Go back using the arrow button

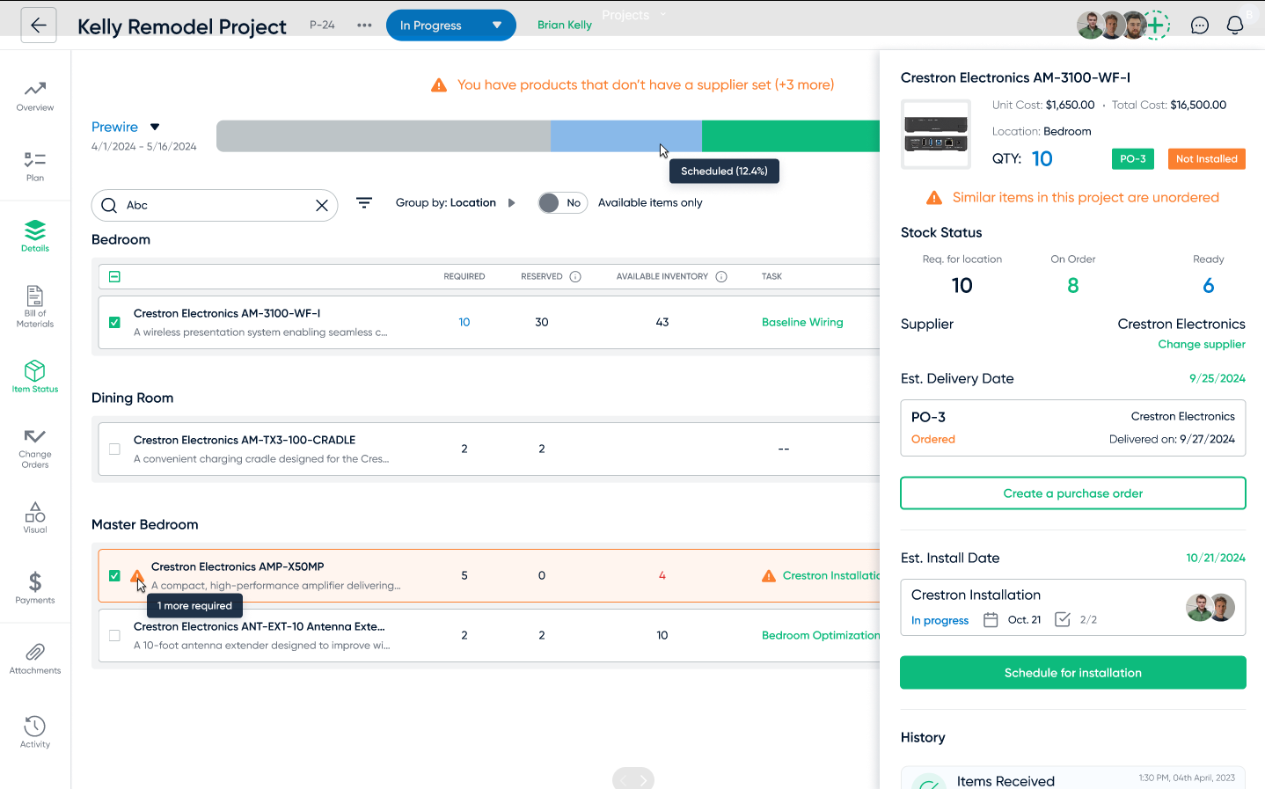[38, 26]
